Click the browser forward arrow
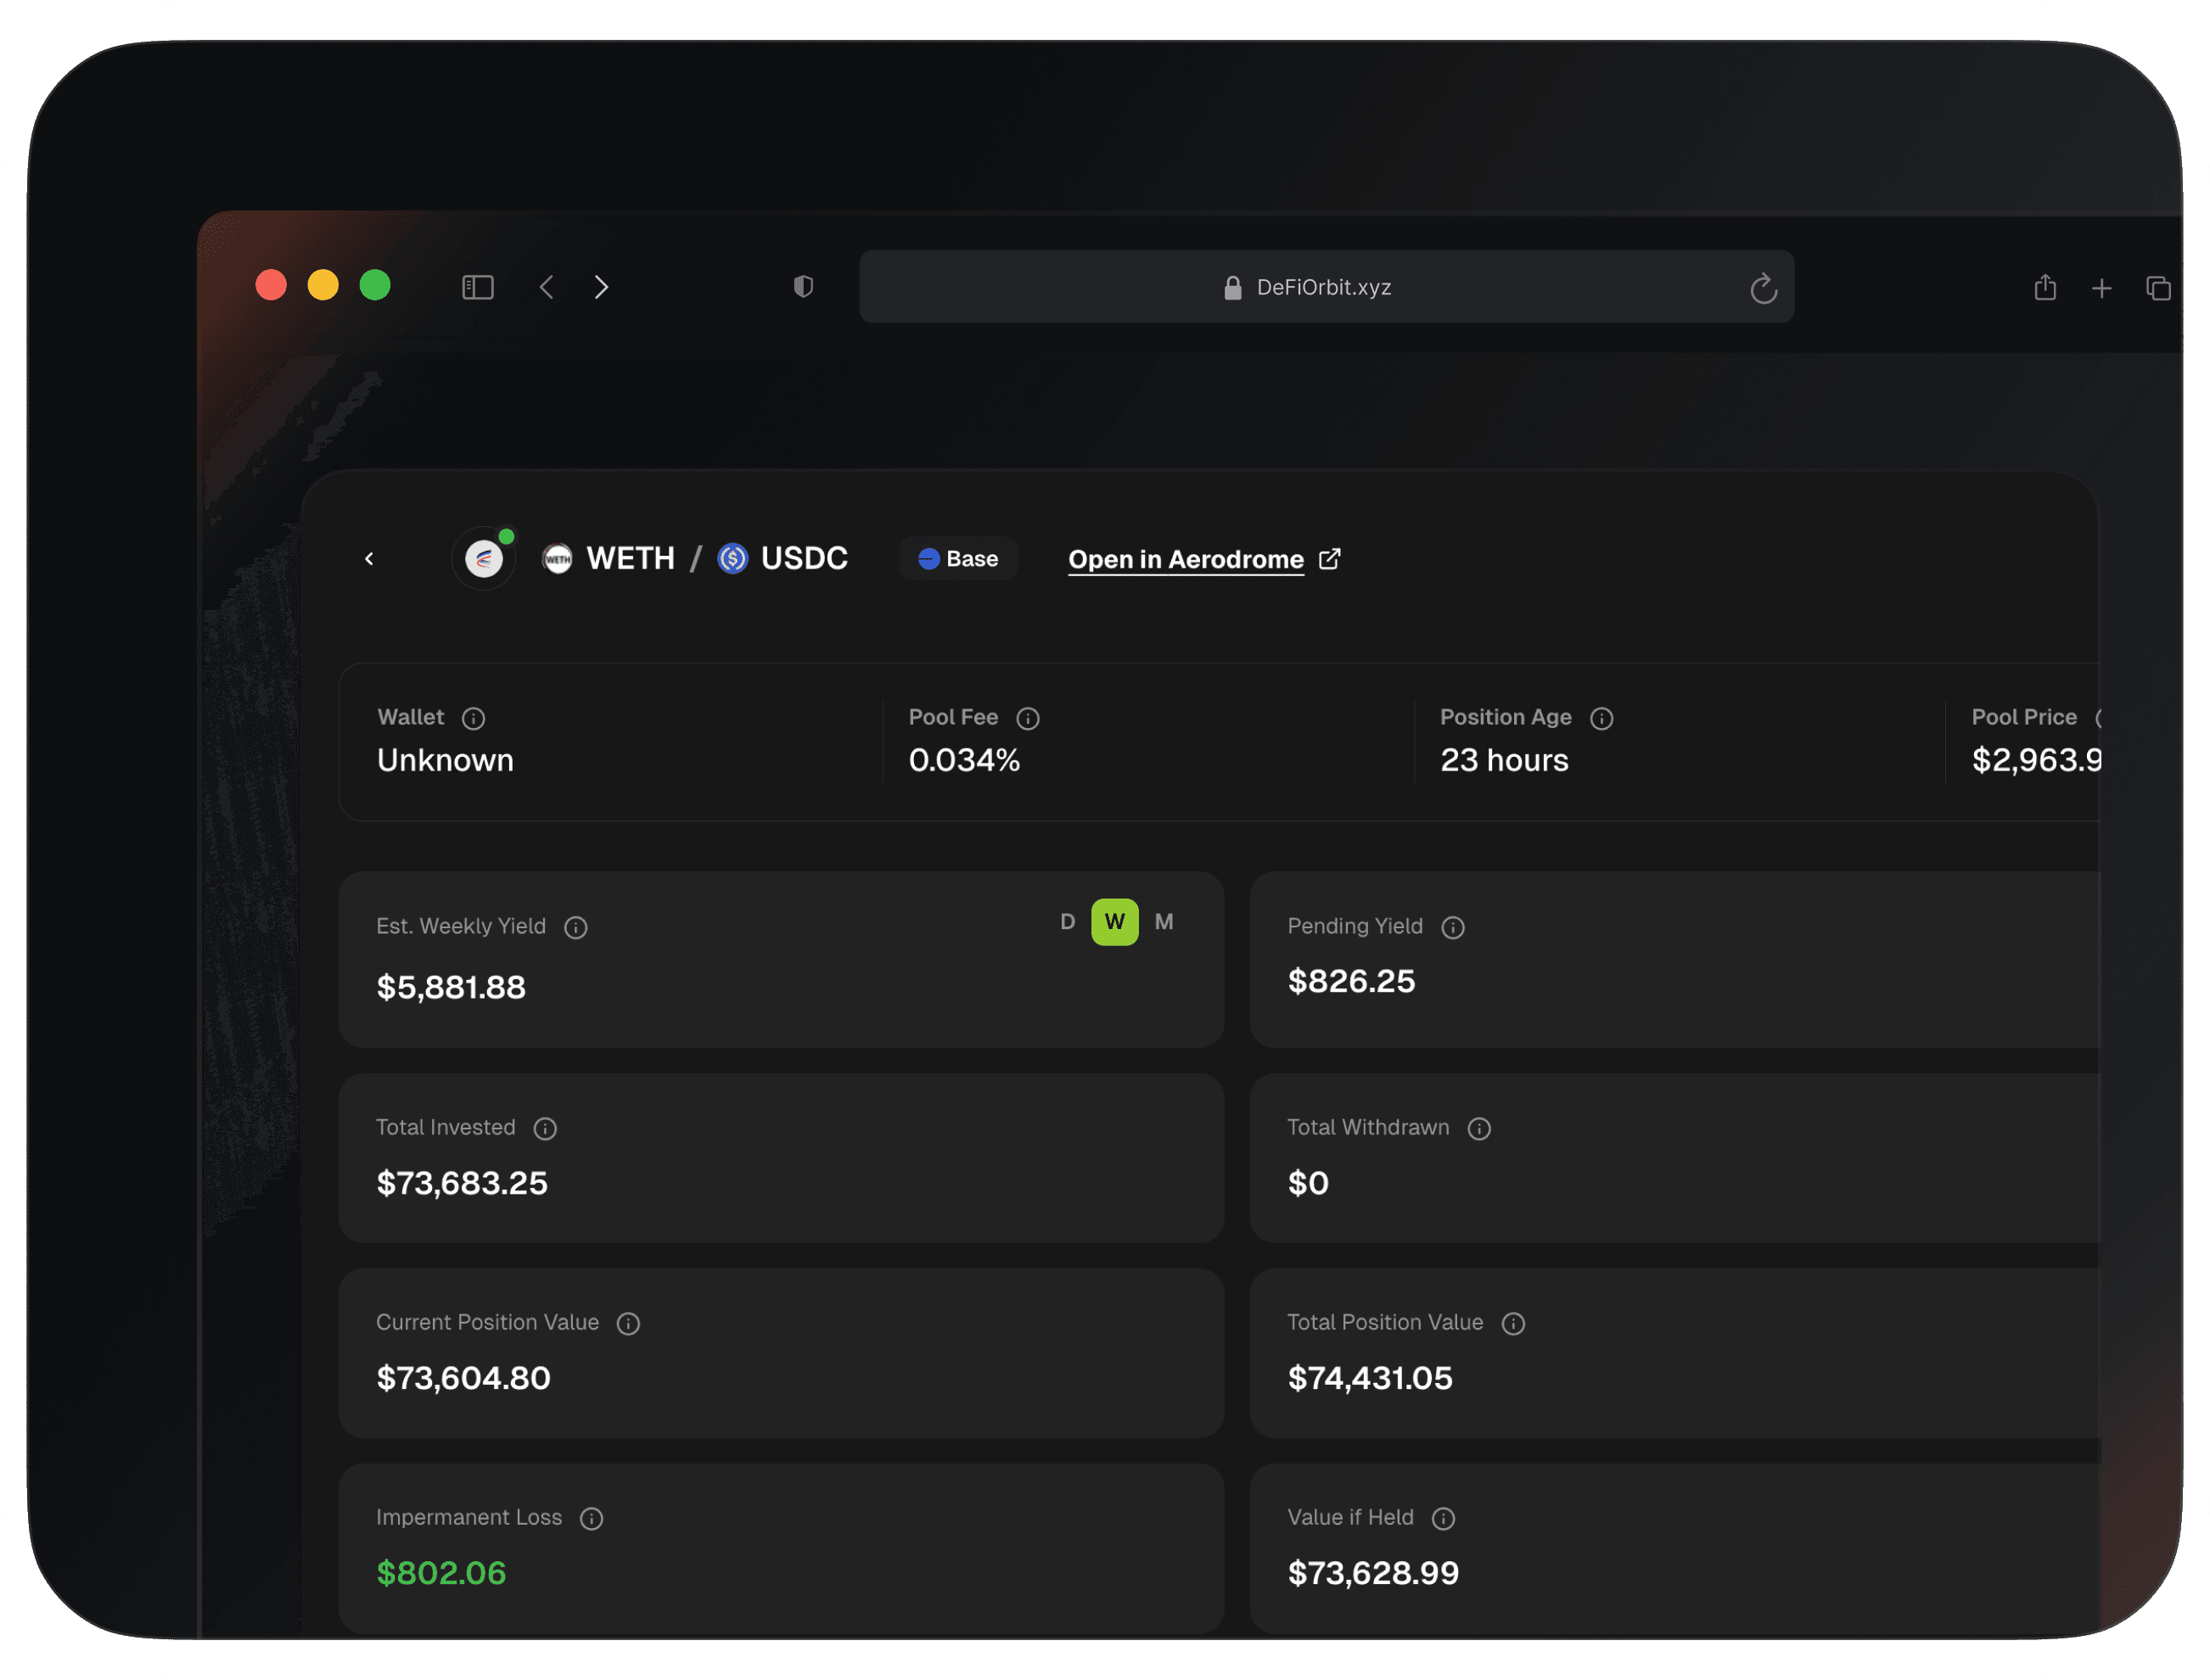The height and width of the screenshot is (1680, 2210). coord(601,288)
